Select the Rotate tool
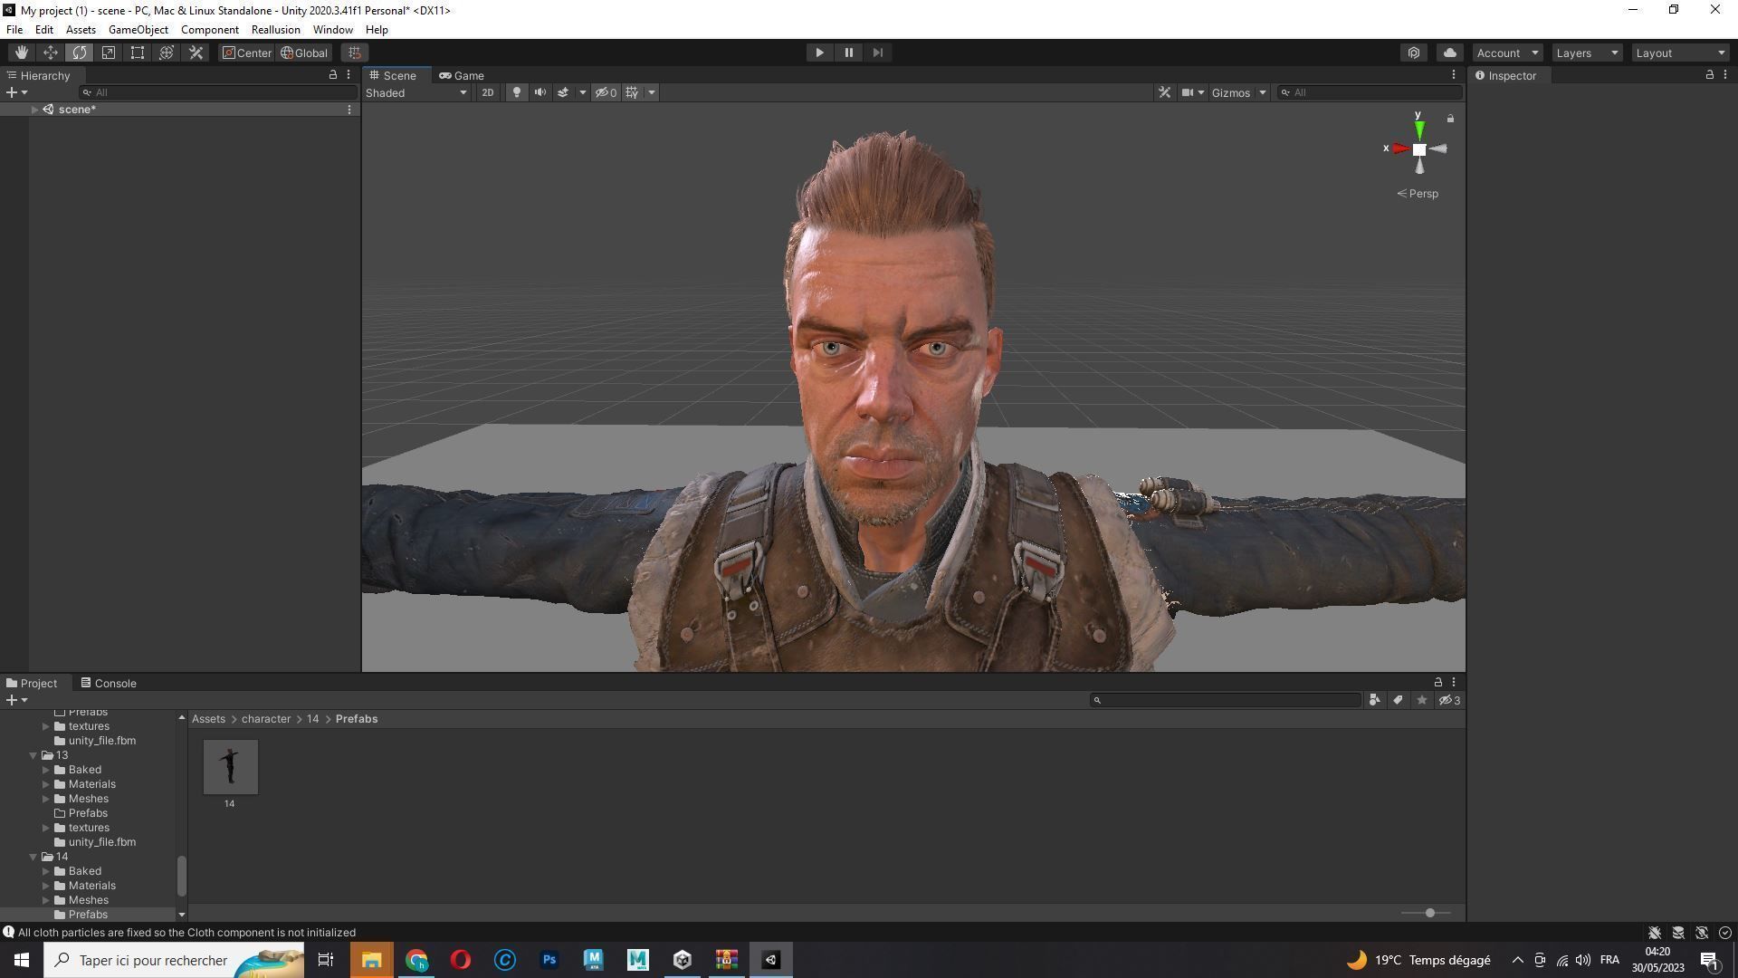The image size is (1738, 978). pos(80,53)
